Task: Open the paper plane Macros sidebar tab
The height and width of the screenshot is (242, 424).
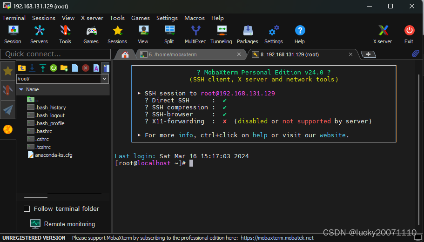Action: pos(8,109)
